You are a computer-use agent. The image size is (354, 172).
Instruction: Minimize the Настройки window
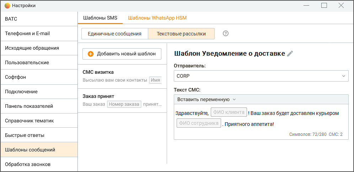pos(306,6)
